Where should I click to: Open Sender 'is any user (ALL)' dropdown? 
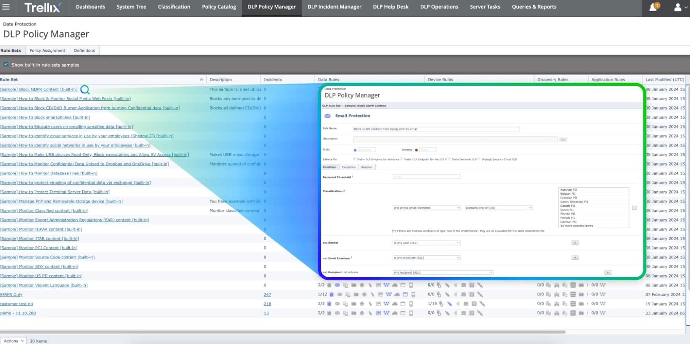426,243
